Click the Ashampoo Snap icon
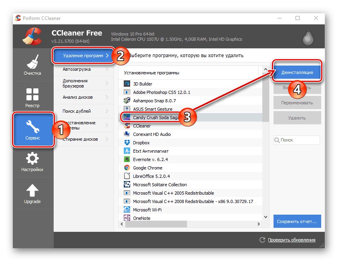The height and width of the screenshot is (261, 338). point(127,100)
